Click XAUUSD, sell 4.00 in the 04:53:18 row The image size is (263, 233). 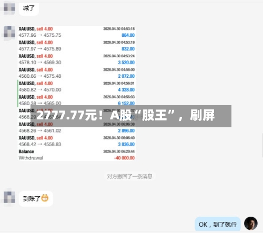pyautogui.click(x=36, y=29)
